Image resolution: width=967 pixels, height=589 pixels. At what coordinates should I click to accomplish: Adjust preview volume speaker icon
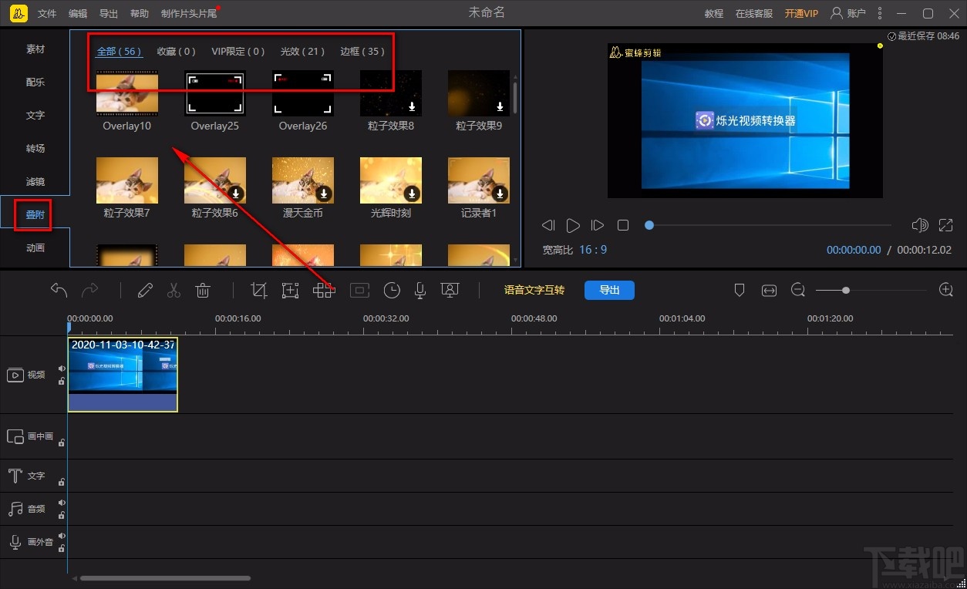click(919, 225)
